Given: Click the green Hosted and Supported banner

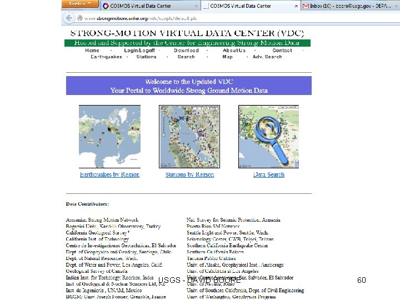Looking at the screenshot, I should 187,43.
